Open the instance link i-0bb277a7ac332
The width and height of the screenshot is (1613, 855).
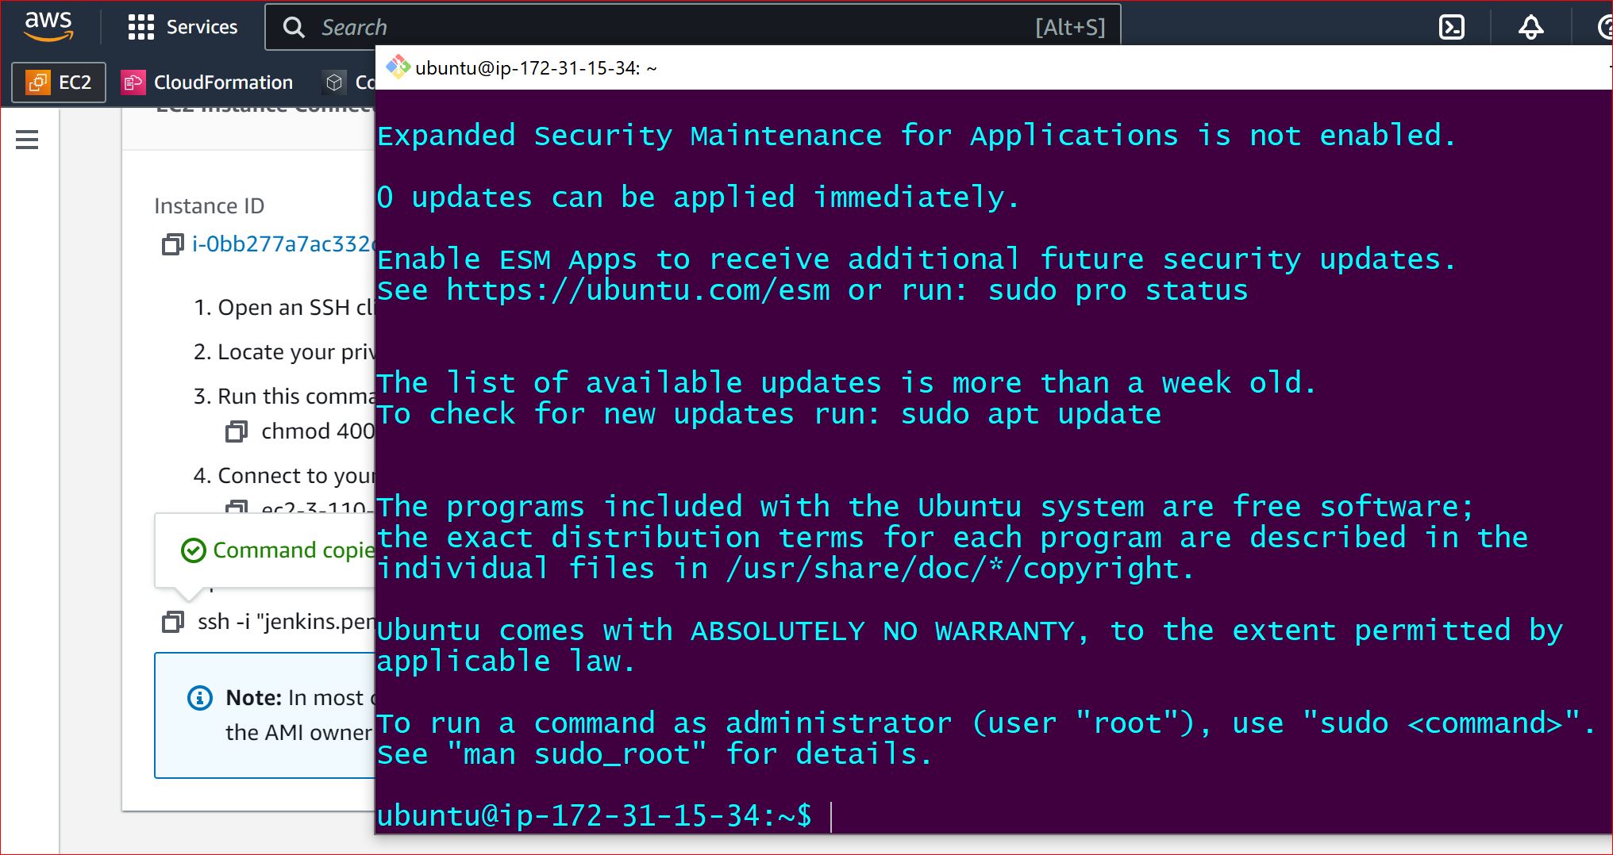[x=282, y=245]
